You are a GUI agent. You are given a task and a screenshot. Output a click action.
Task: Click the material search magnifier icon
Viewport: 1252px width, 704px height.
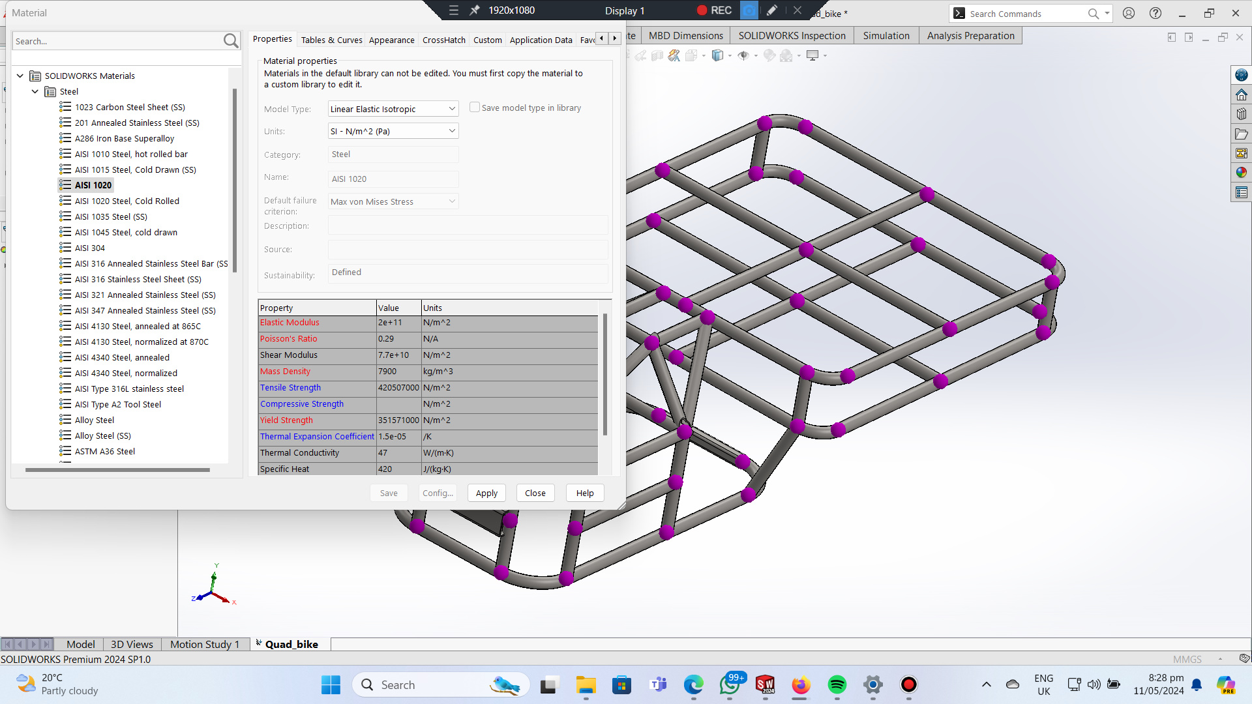(231, 41)
